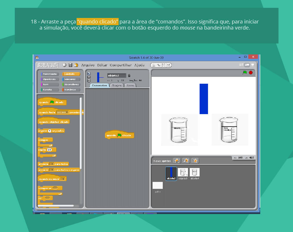Select the duplicate stamp tool
293x232 pixels.
click(153, 65)
